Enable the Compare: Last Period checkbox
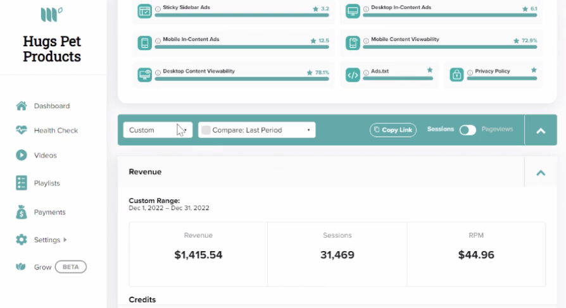The width and height of the screenshot is (566, 308). click(206, 130)
